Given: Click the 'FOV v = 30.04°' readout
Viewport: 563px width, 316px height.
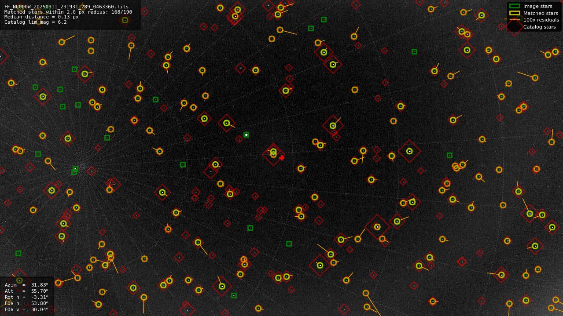Looking at the screenshot, I should (x=26, y=309).
